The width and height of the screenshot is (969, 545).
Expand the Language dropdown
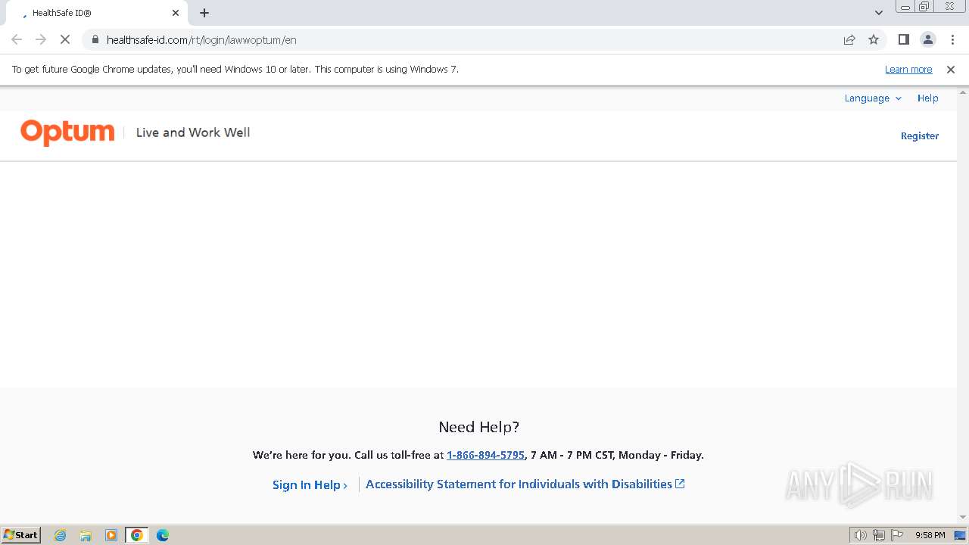click(x=873, y=98)
